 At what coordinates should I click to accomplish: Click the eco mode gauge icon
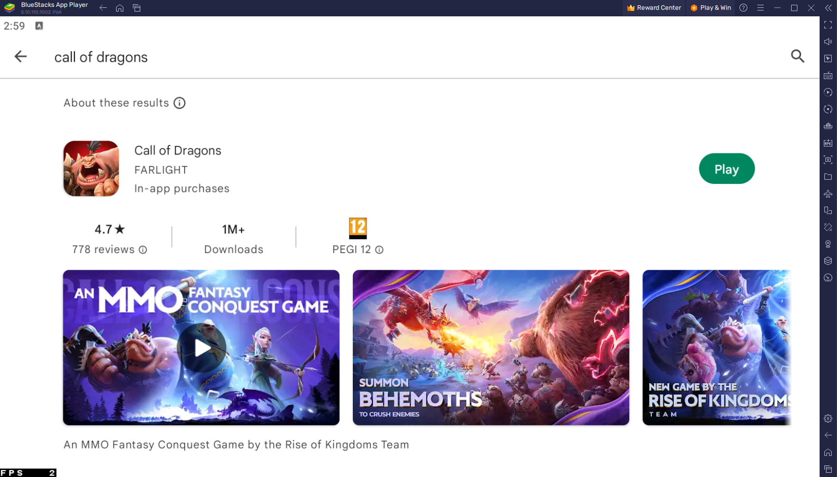coord(828,278)
